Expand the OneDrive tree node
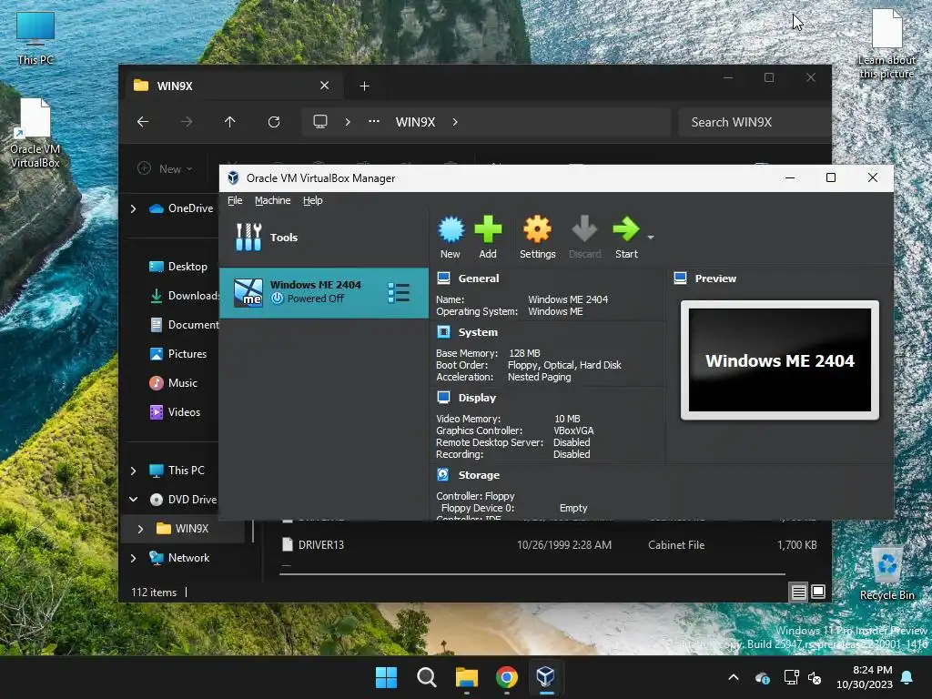932x699 pixels. 133,208
